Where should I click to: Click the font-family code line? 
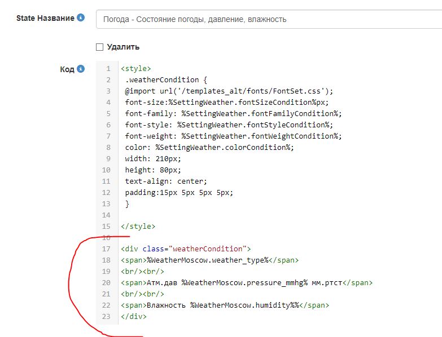tap(233, 114)
